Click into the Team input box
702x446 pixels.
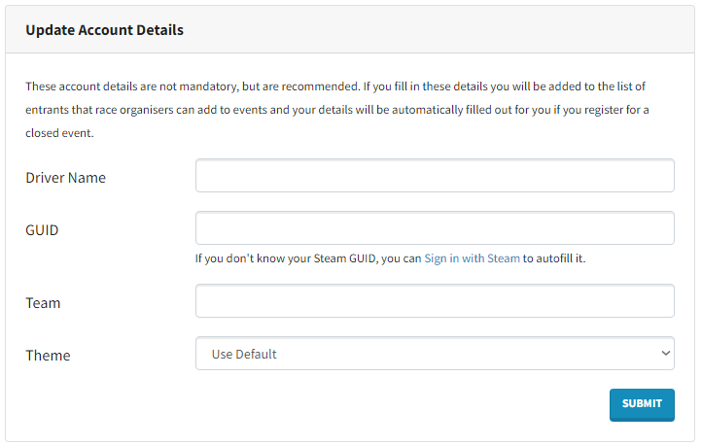click(435, 301)
